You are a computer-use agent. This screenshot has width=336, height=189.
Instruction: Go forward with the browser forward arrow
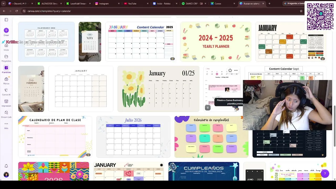pos(10,11)
